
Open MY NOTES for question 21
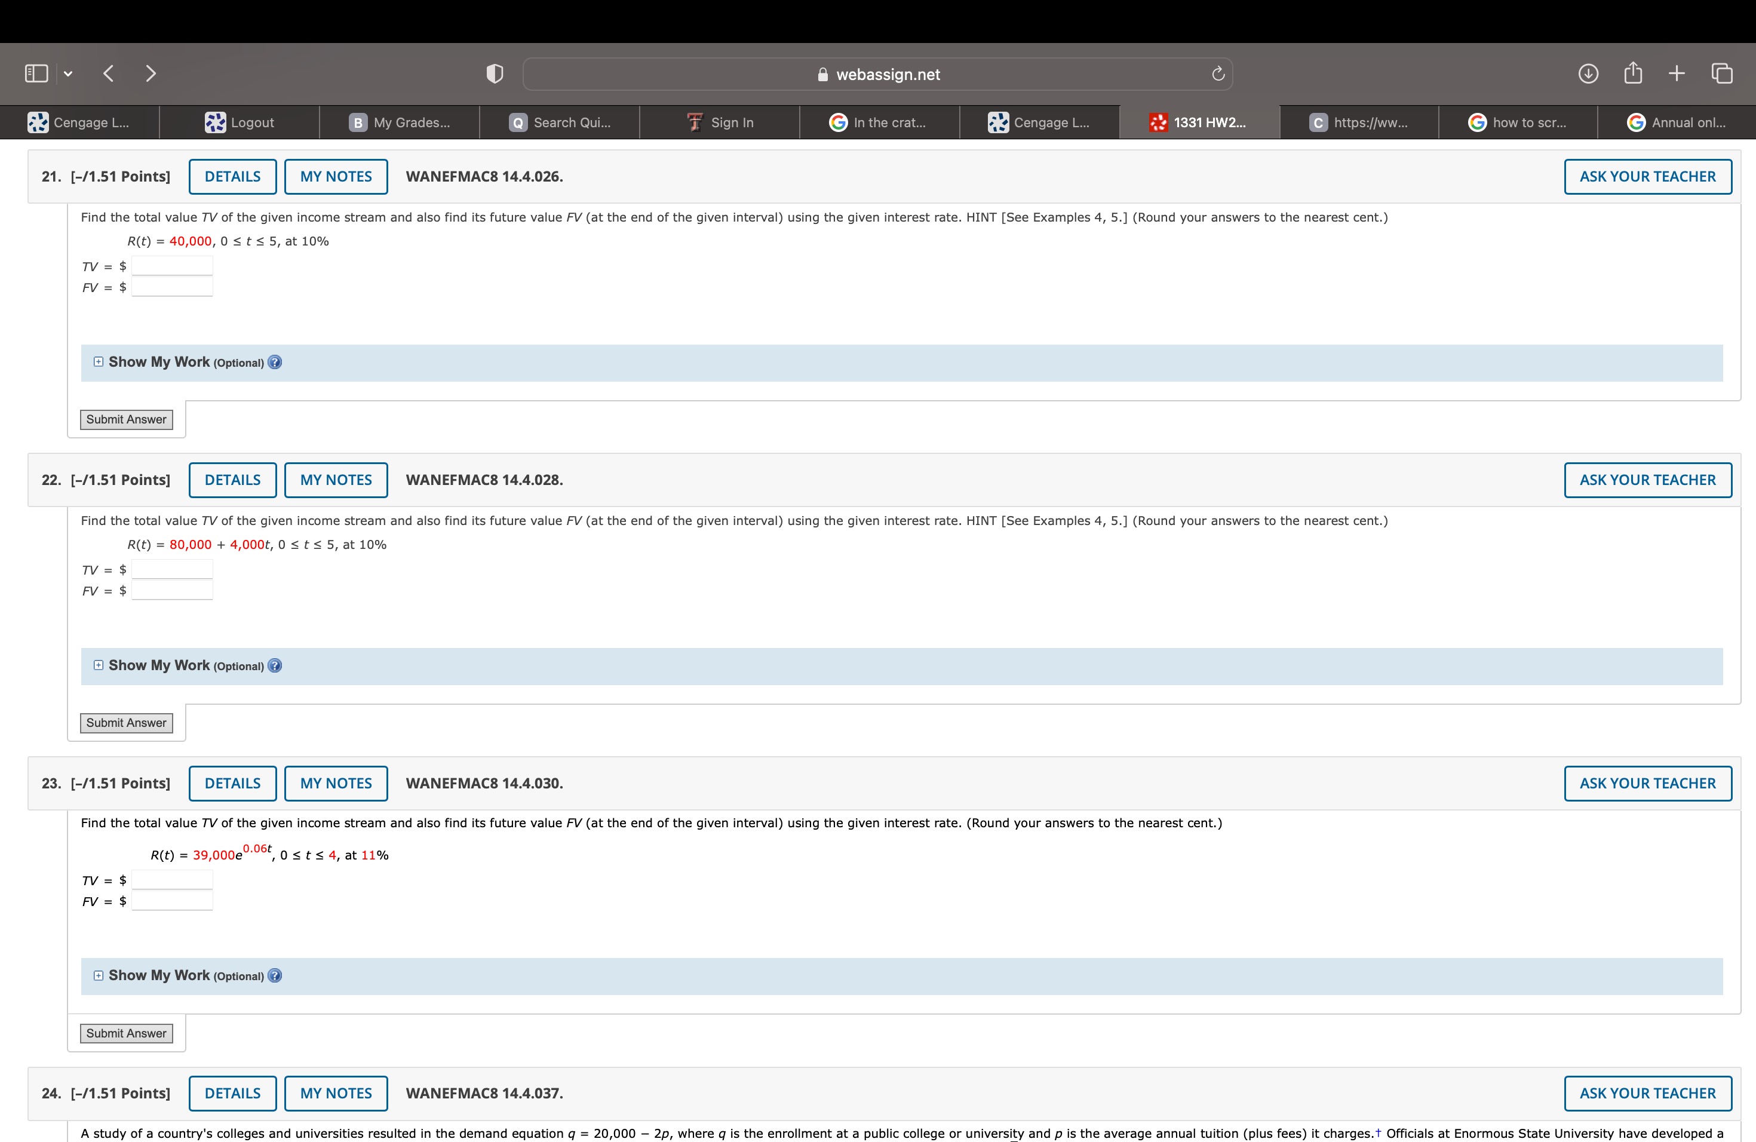tap(336, 176)
